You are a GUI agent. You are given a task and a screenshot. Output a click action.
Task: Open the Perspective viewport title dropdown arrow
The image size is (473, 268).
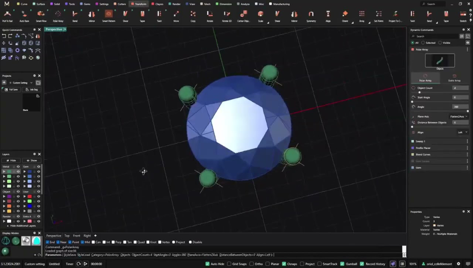[x=65, y=29]
